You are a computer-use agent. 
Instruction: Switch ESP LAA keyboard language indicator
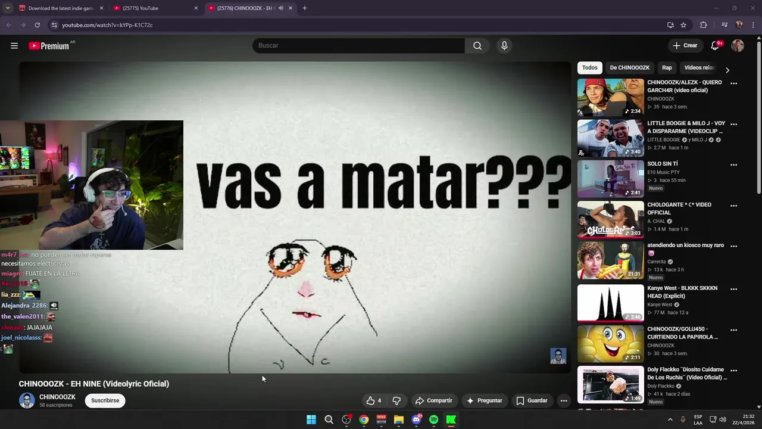point(698,419)
